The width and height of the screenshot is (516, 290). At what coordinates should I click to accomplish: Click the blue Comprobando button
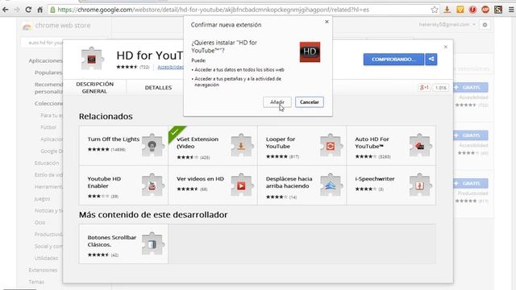click(393, 60)
